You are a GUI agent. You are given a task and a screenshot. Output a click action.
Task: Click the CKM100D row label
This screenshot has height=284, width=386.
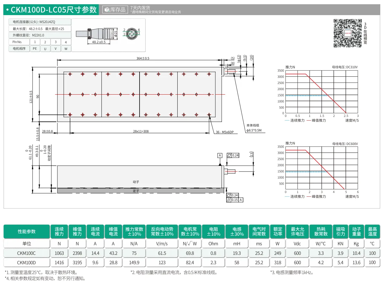point(27,262)
